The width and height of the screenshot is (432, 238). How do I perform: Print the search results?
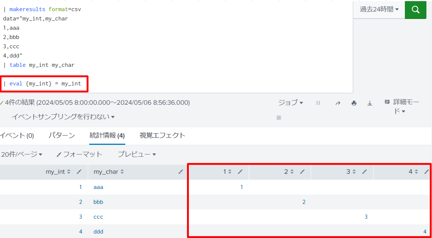coord(354,103)
